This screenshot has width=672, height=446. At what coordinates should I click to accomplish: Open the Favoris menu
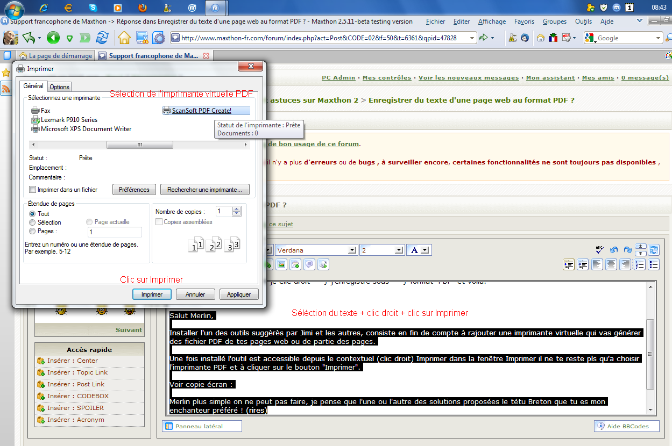coord(524,21)
